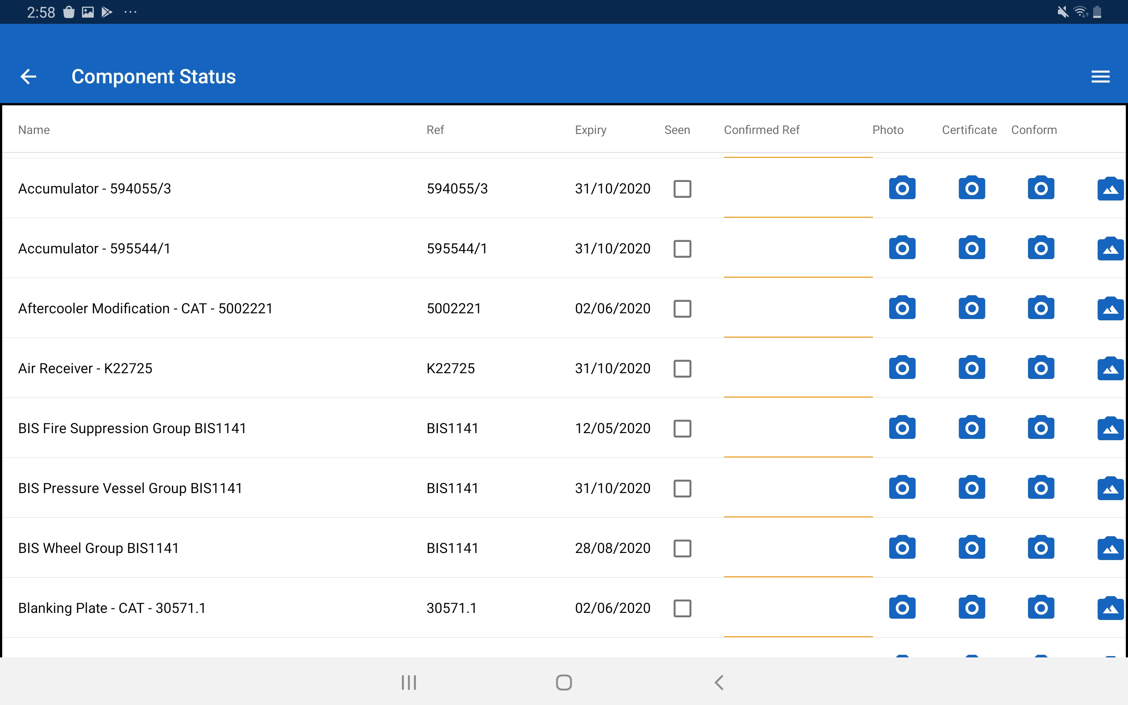Open the hamburger menu
This screenshot has width=1128, height=705.
1100,77
